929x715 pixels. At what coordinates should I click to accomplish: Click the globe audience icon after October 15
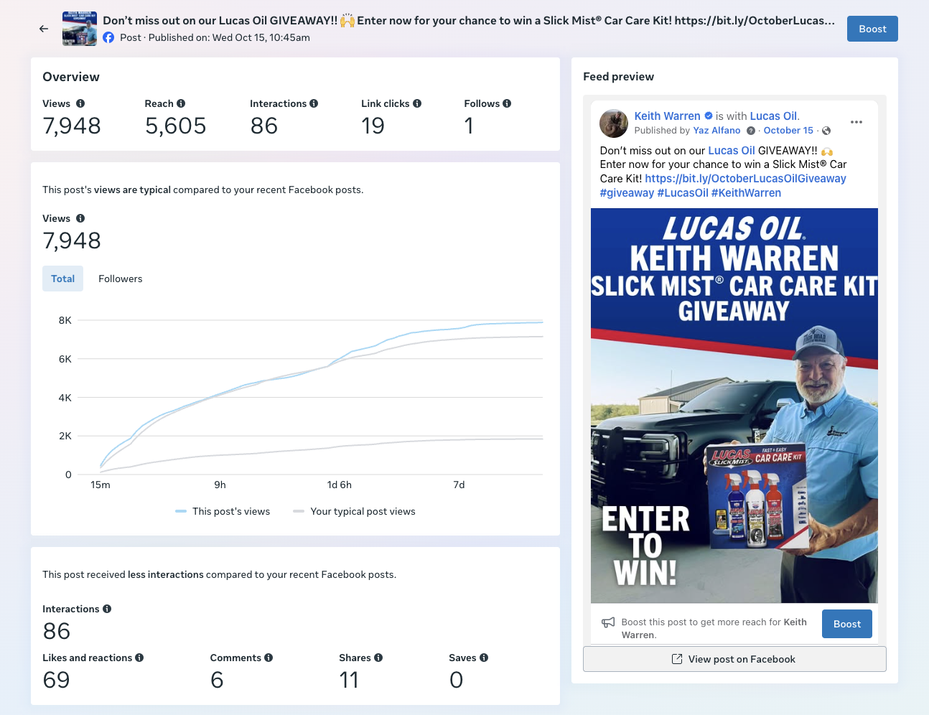(826, 131)
